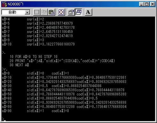Click the sqr(a#)=2.64575131106459 value
The height and width of the screenshot is (123, 157).
[x=50, y=32]
